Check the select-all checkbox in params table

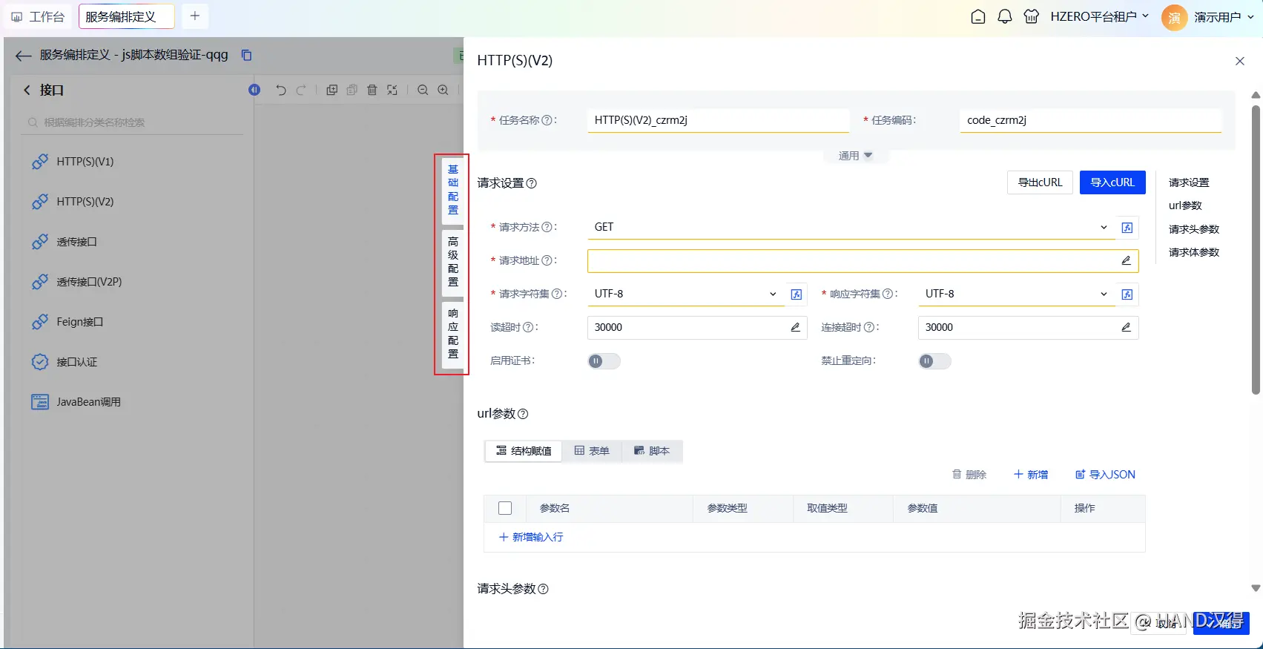[x=505, y=508]
